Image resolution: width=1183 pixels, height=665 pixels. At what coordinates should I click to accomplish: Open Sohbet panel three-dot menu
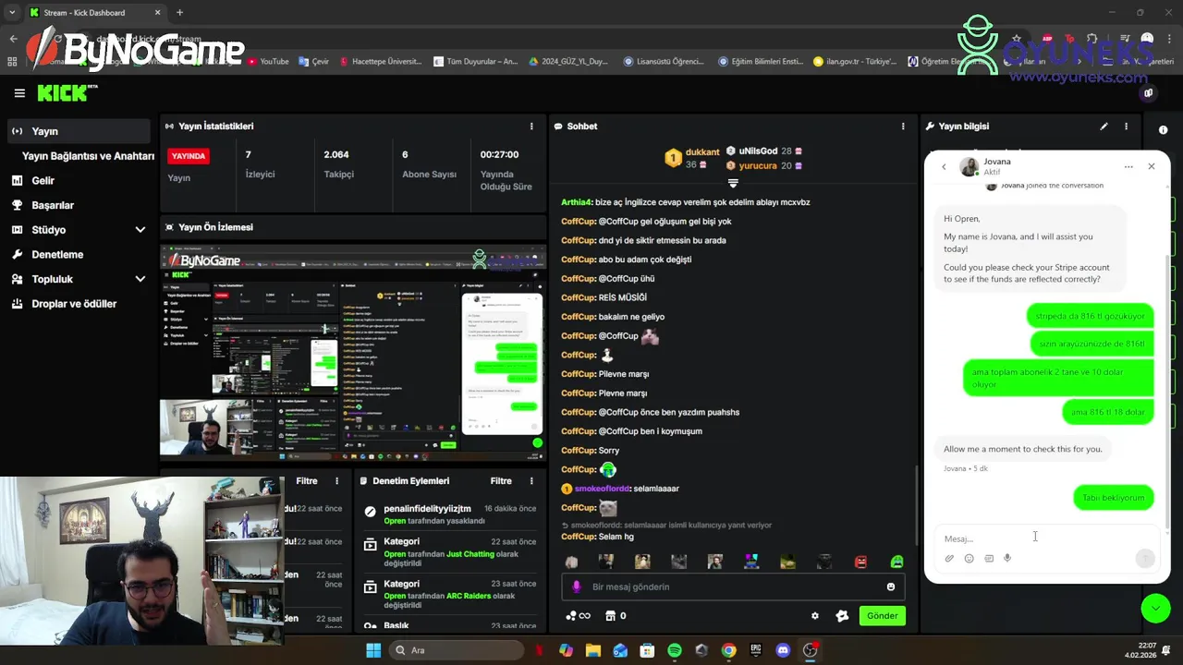[903, 126]
